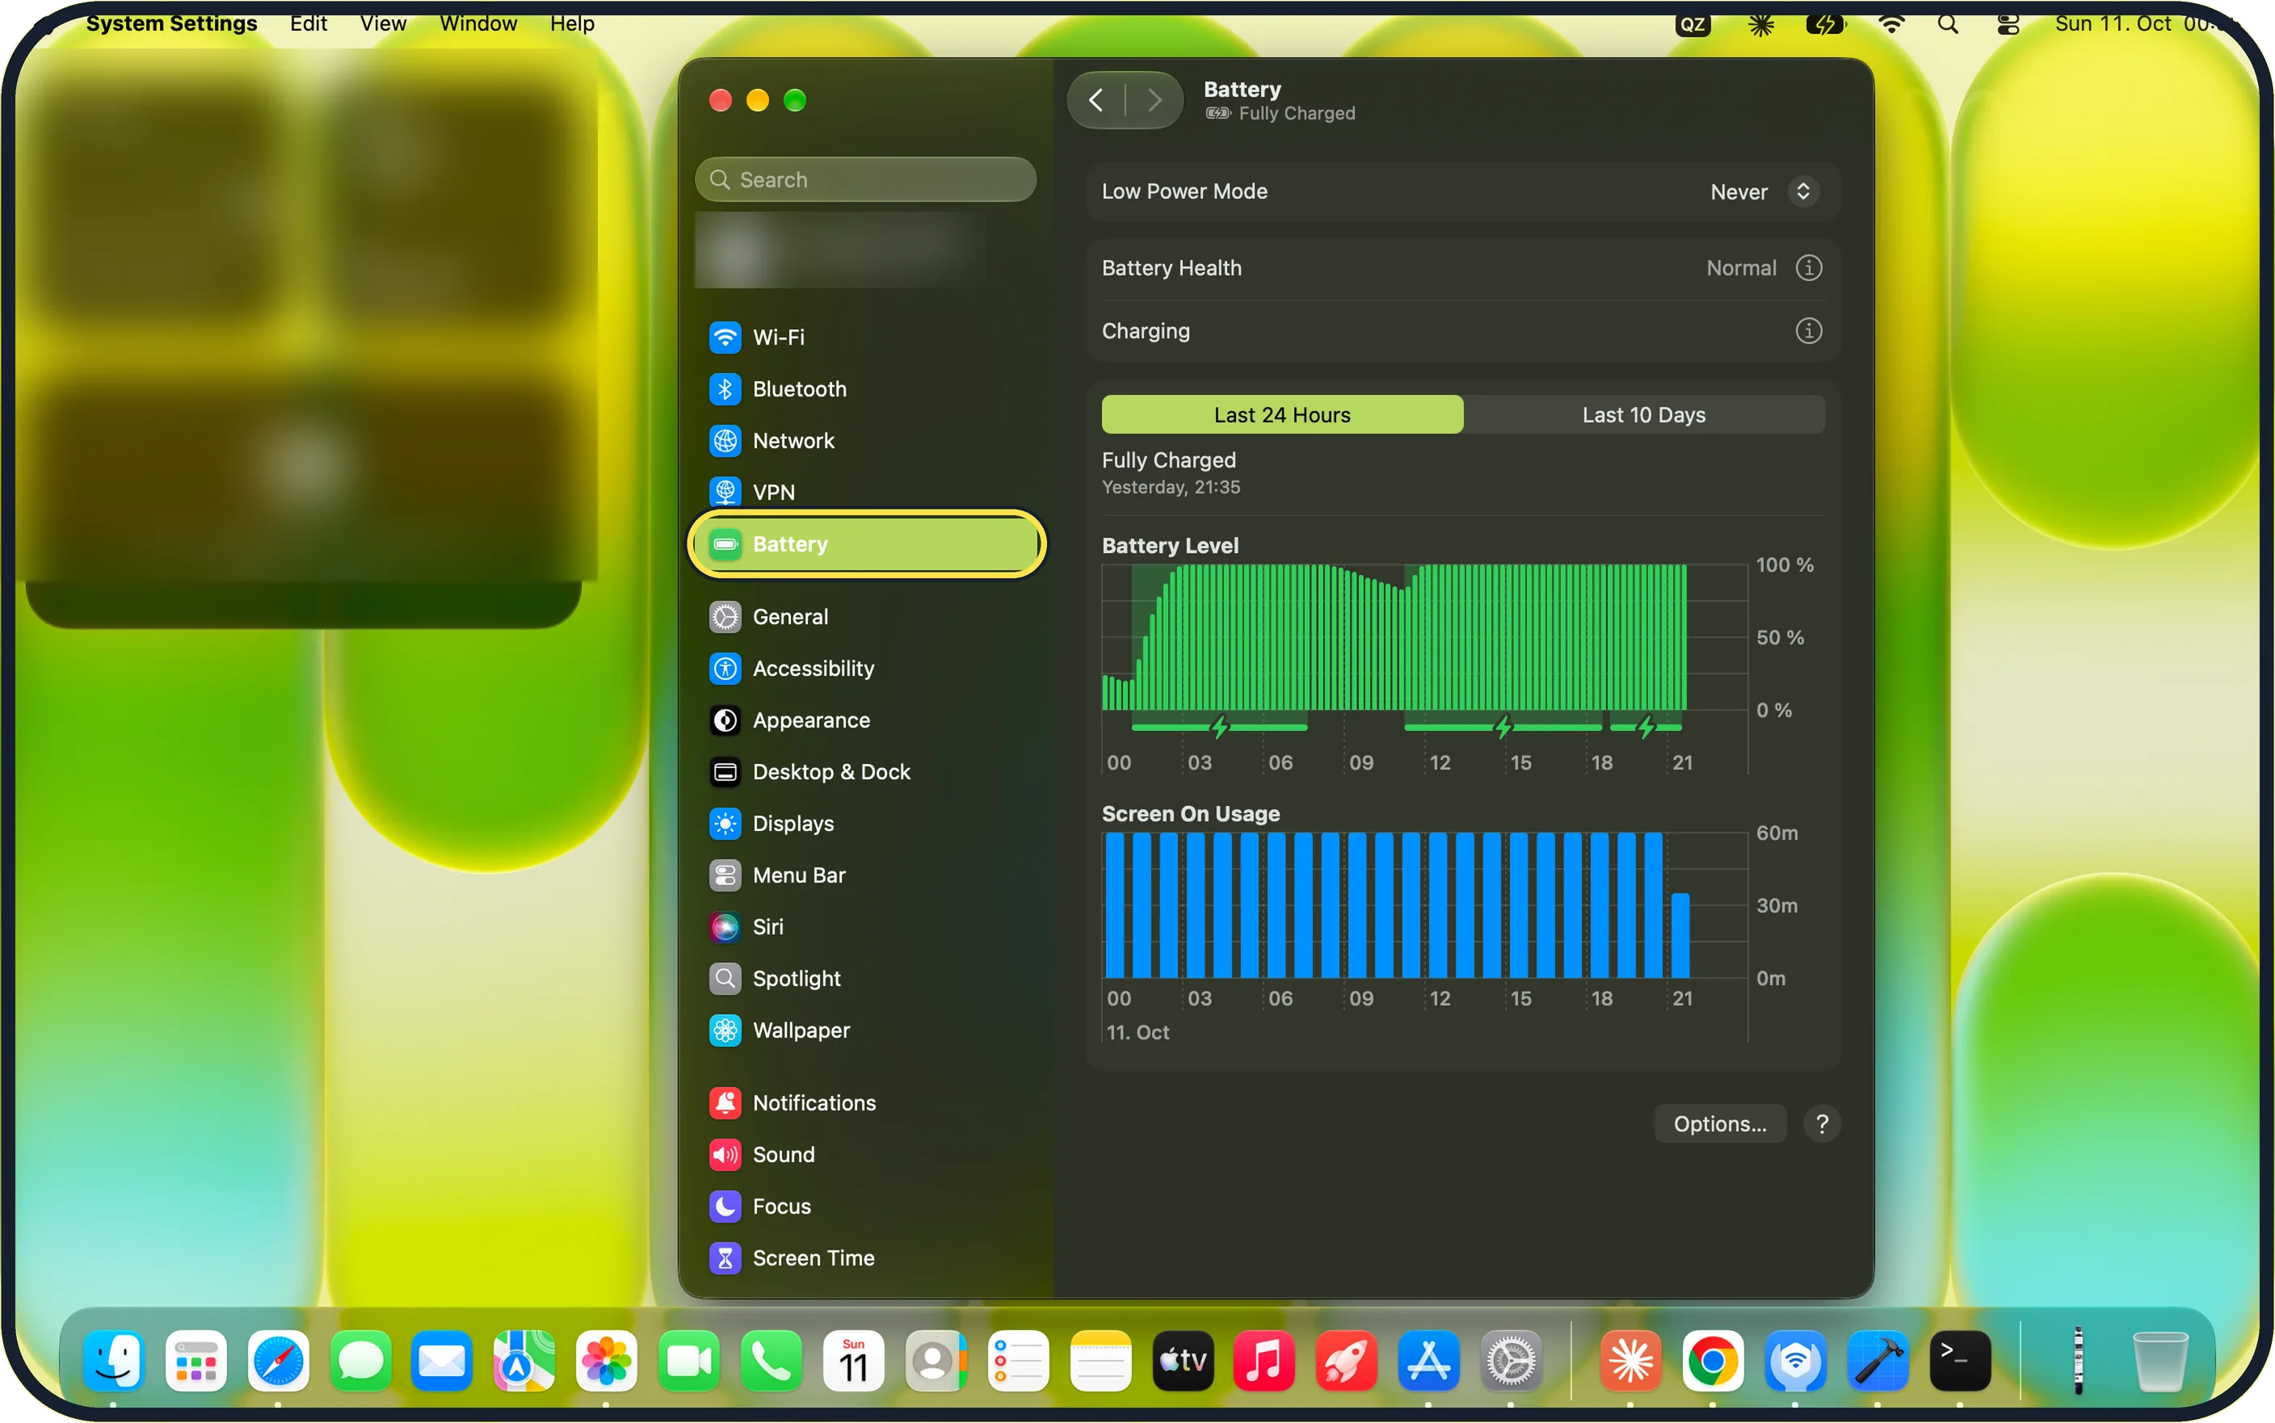
Task: Open Notes app in Dock
Action: coord(1100,1361)
